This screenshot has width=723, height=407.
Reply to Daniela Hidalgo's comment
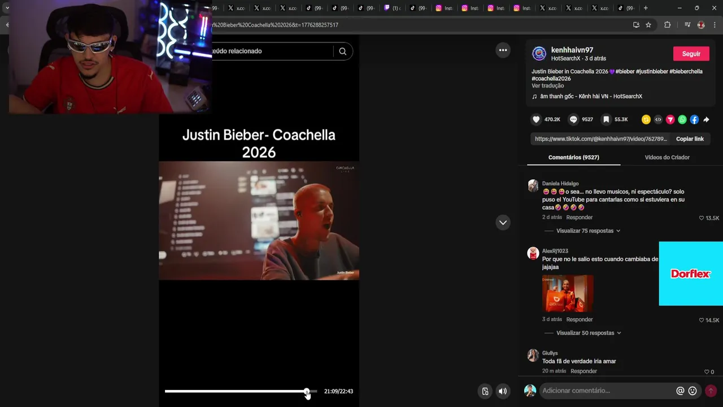[580, 218]
